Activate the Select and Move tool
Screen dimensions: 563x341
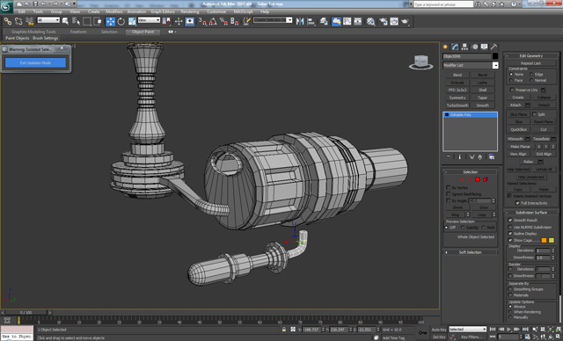pos(110,21)
